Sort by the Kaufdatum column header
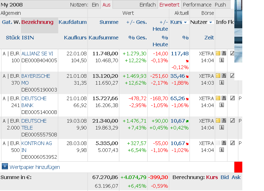The width and height of the screenshot is (264, 191). (x=73, y=22)
